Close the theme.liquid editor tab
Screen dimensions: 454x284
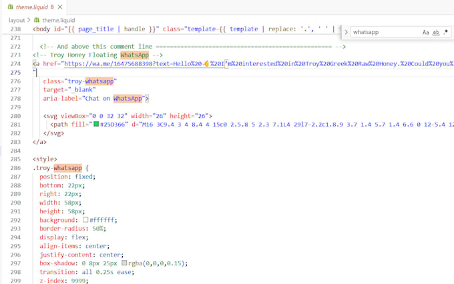click(60, 7)
